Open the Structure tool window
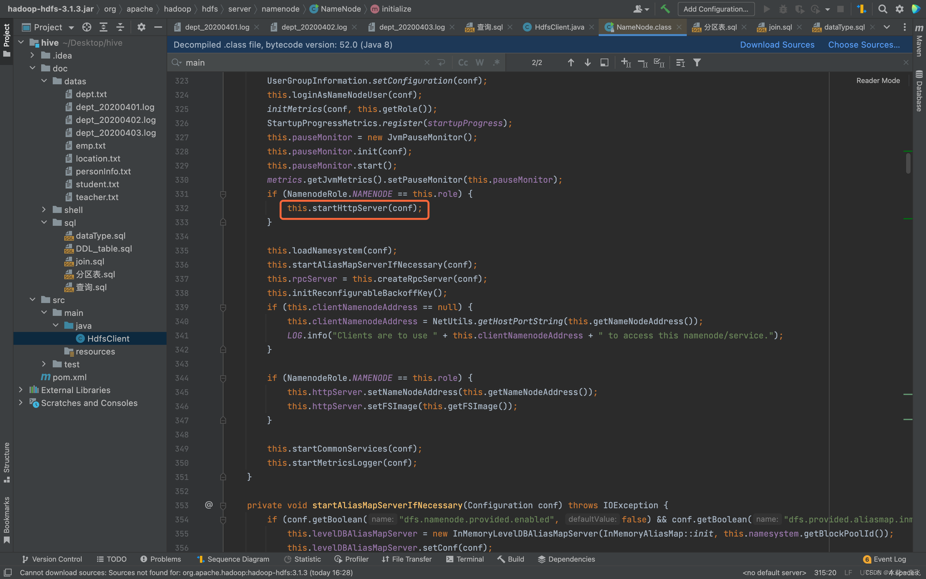The width and height of the screenshot is (926, 579). click(6, 462)
